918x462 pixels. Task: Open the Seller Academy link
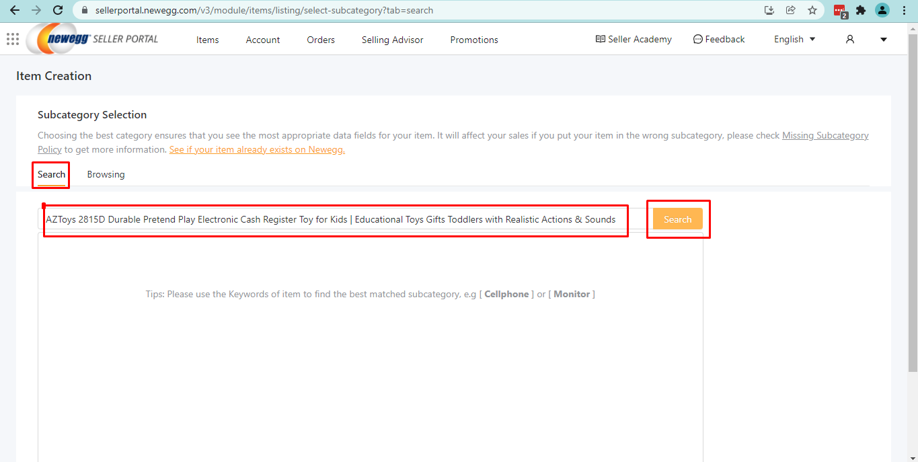click(x=634, y=39)
